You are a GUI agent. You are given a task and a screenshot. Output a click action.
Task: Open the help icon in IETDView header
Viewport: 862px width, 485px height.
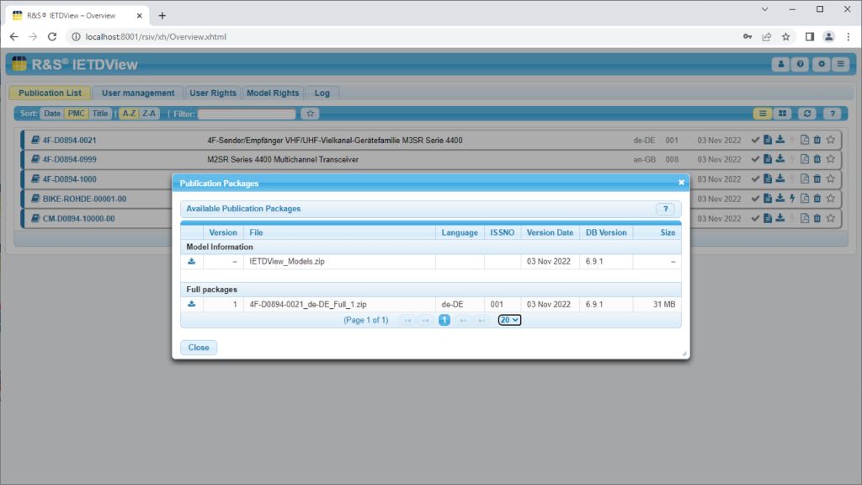801,64
